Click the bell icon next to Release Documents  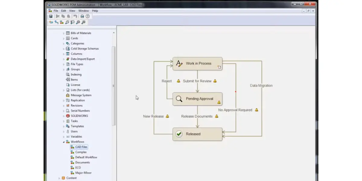pyautogui.click(x=216, y=116)
